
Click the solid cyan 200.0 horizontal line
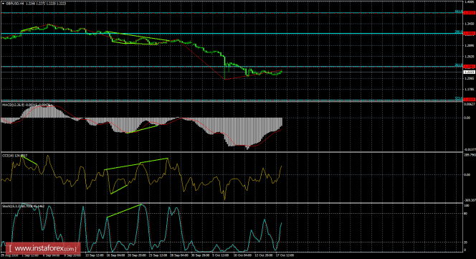231,34
